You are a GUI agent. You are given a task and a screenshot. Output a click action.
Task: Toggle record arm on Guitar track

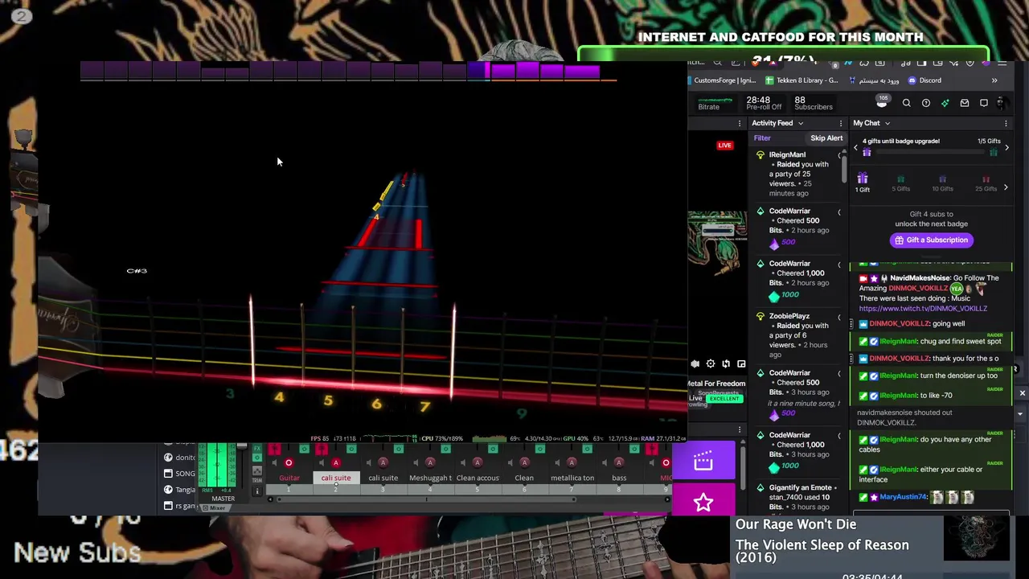click(289, 462)
